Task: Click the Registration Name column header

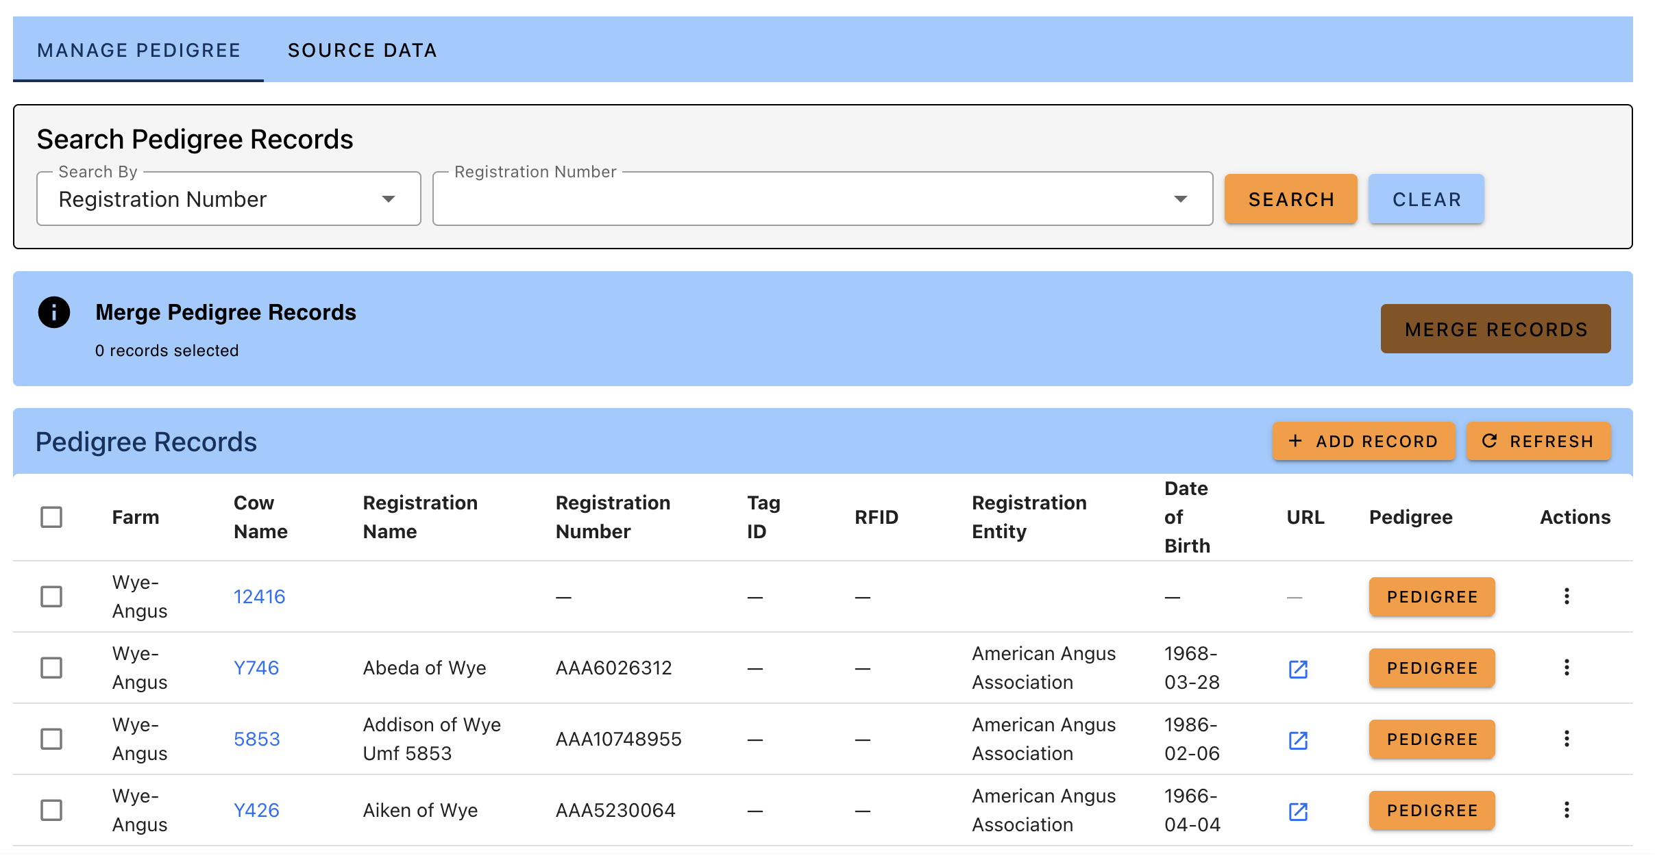Action: [x=420, y=517]
